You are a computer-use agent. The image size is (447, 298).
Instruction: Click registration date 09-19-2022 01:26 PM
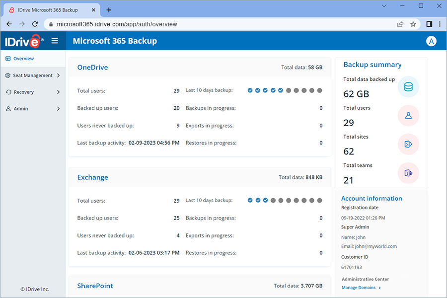point(363,218)
